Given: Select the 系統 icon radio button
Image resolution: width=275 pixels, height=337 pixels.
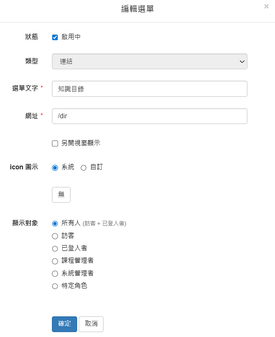Looking at the screenshot, I should (x=55, y=168).
